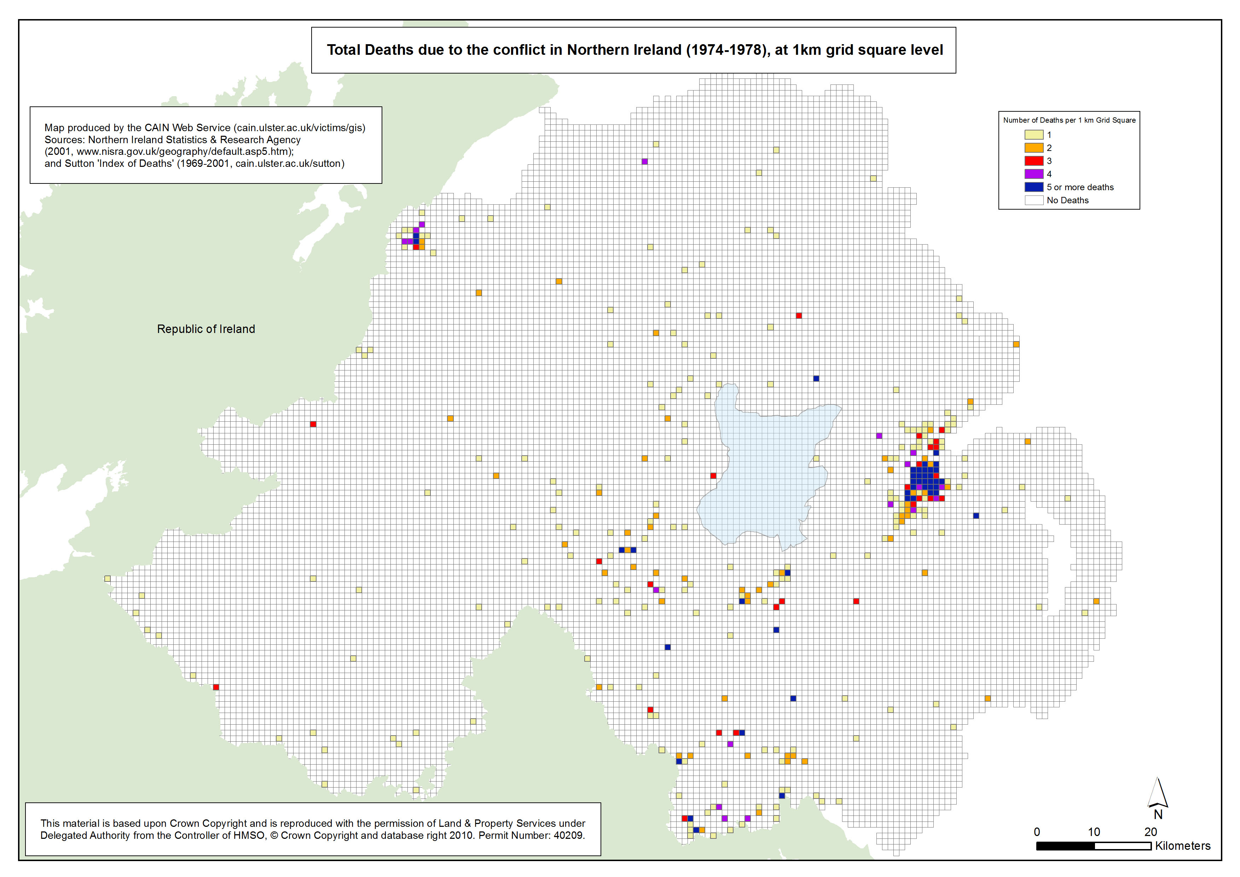1240x877 pixels.
Task: Click the Crown Copyright permission notice text
Action: (313, 829)
